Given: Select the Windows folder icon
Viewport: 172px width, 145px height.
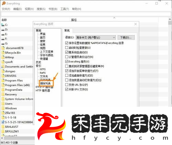Looking at the screenshot, I should (x=3, y=108).
